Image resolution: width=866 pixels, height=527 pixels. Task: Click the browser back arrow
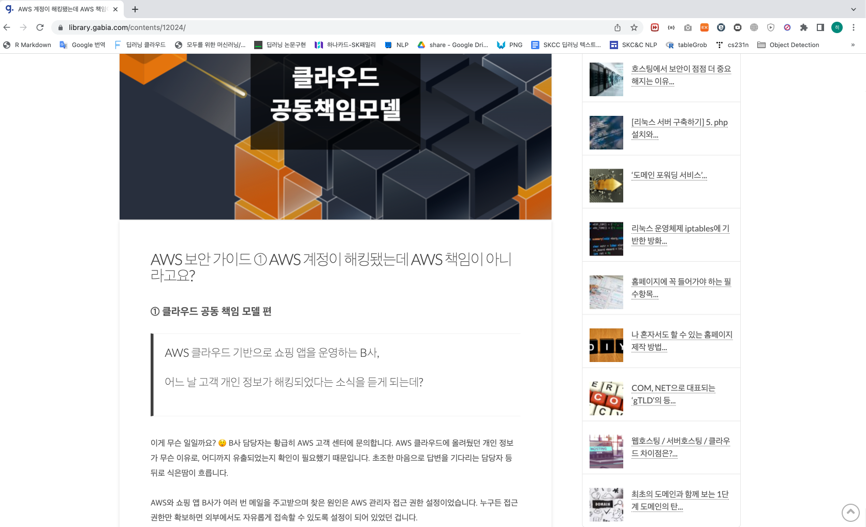coord(7,27)
